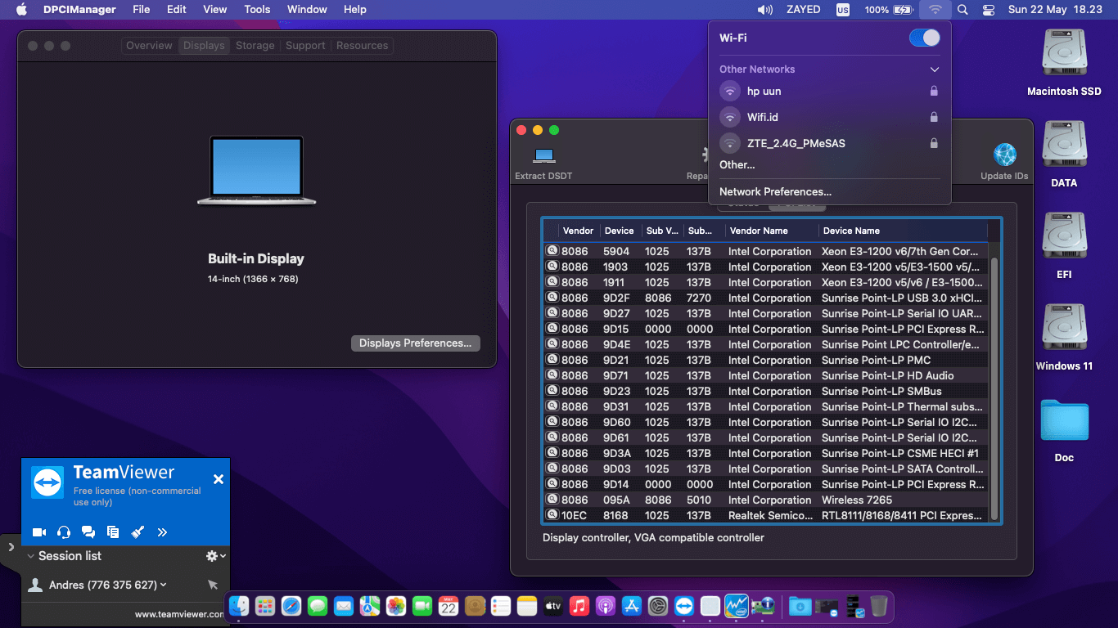Viewport: 1118px width, 628px height.
Task: Open TeamViewer file transfer box icon
Action: click(x=113, y=532)
